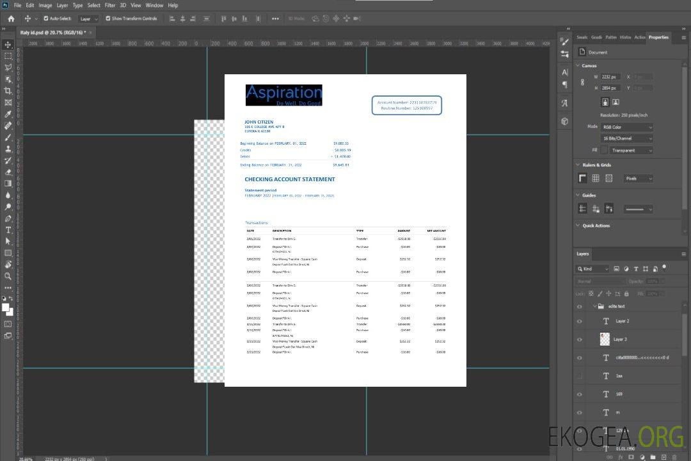Select the Object Selection tool
This screenshot has width=691, height=461.
click(8, 79)
